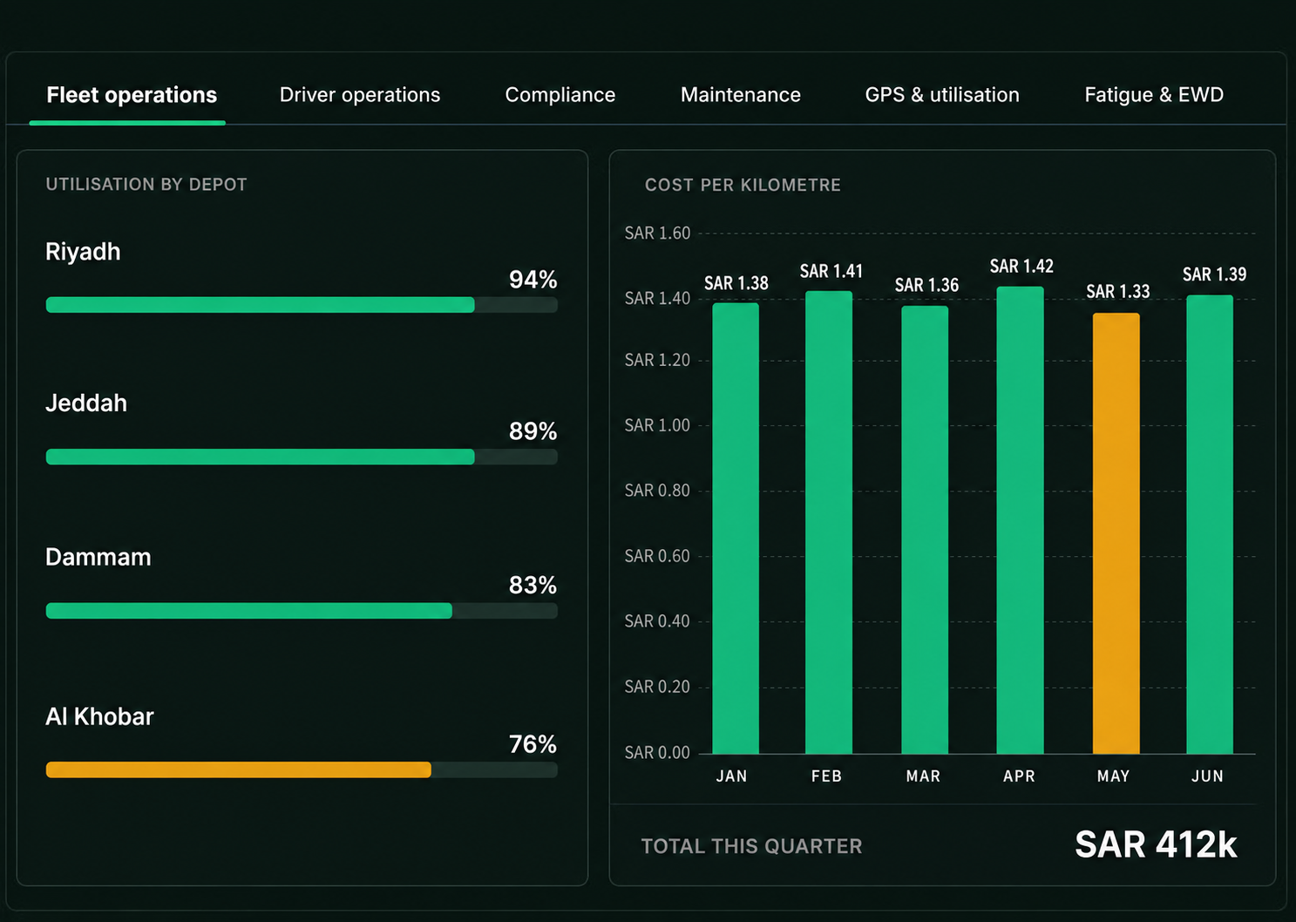The height and width of the screenshot is (922, 1296).
Task: Click the Riyadh depot name
Action: 83,252
